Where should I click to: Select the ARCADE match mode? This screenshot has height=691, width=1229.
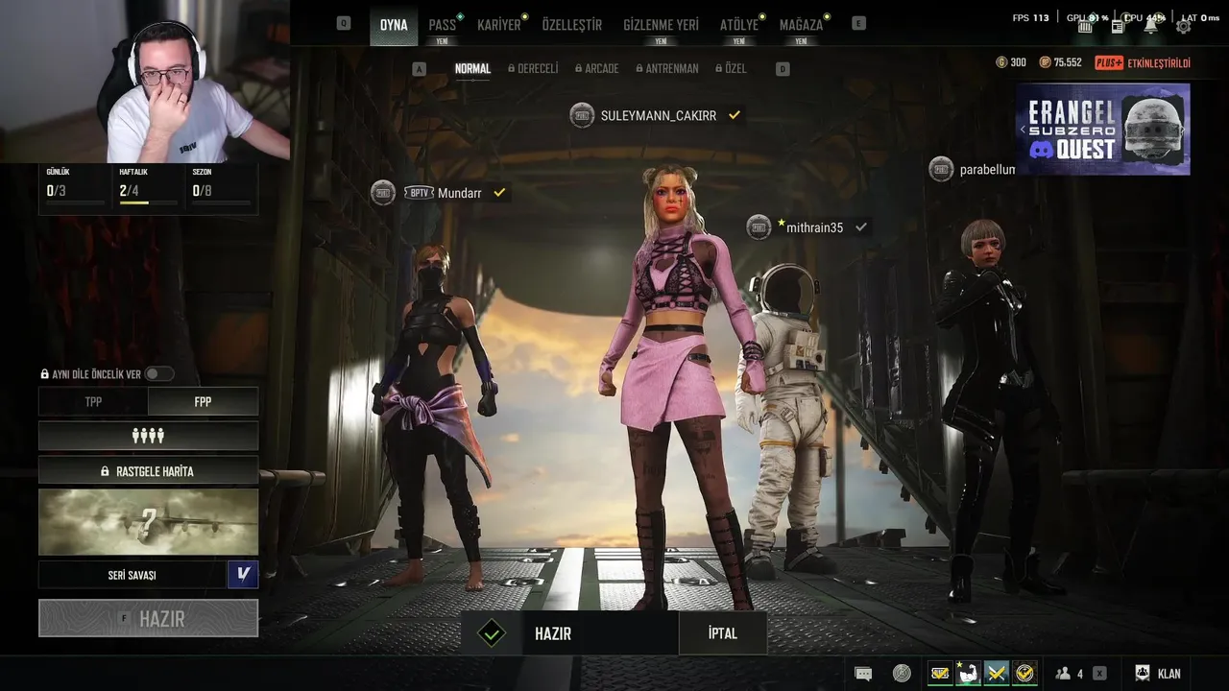596,69
